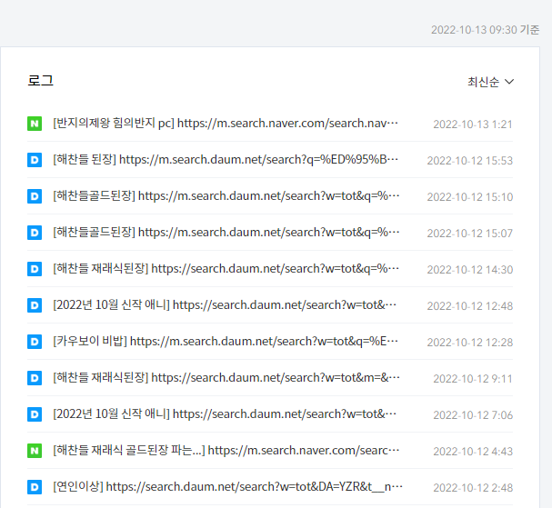Screen dimensions: 552x508
Task: Click the timestamp 2022-10-13 1:21
Action: coord(473,125)
